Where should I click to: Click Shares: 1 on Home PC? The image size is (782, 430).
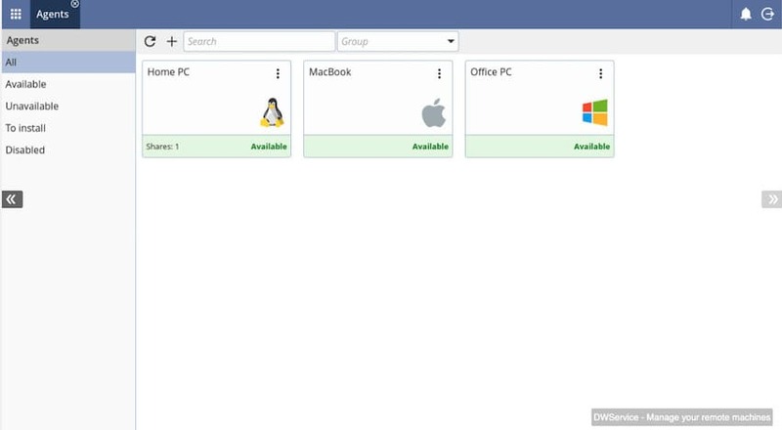[x=162, y=147]
